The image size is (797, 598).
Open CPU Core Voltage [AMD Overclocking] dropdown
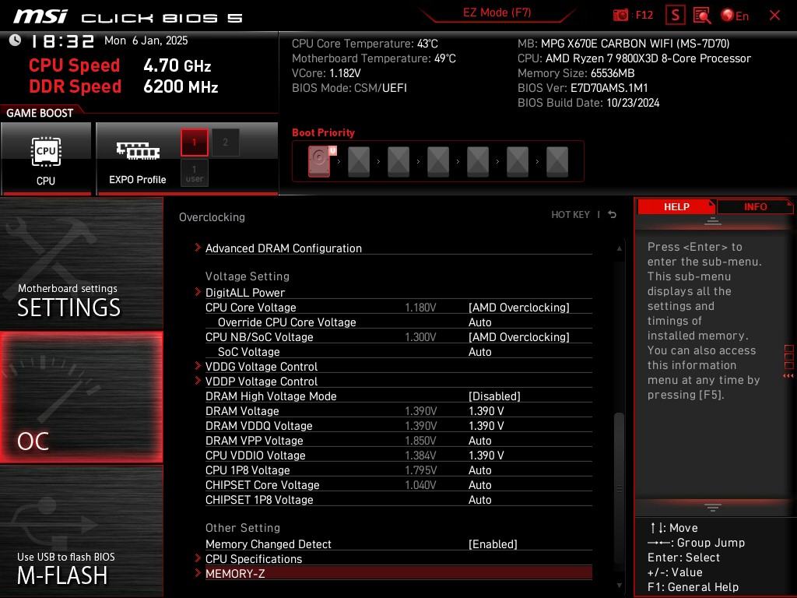click(518, 307)
